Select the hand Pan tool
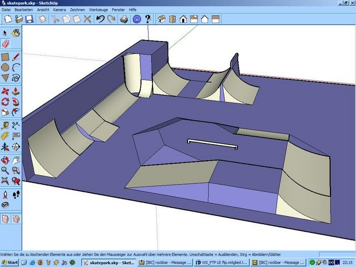 pyautogui.click(x=16, y=160)
